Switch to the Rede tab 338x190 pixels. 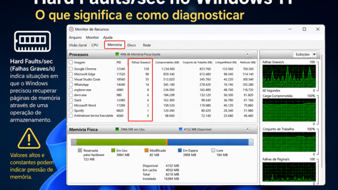pos(147,45)
